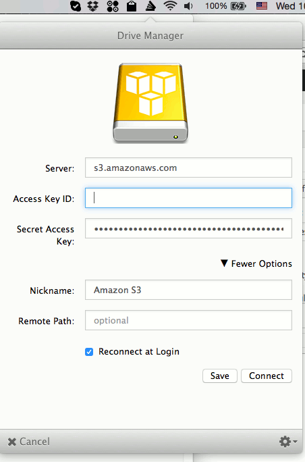
Task: Click the Amazon S3 drive icon
Action: 150,103
